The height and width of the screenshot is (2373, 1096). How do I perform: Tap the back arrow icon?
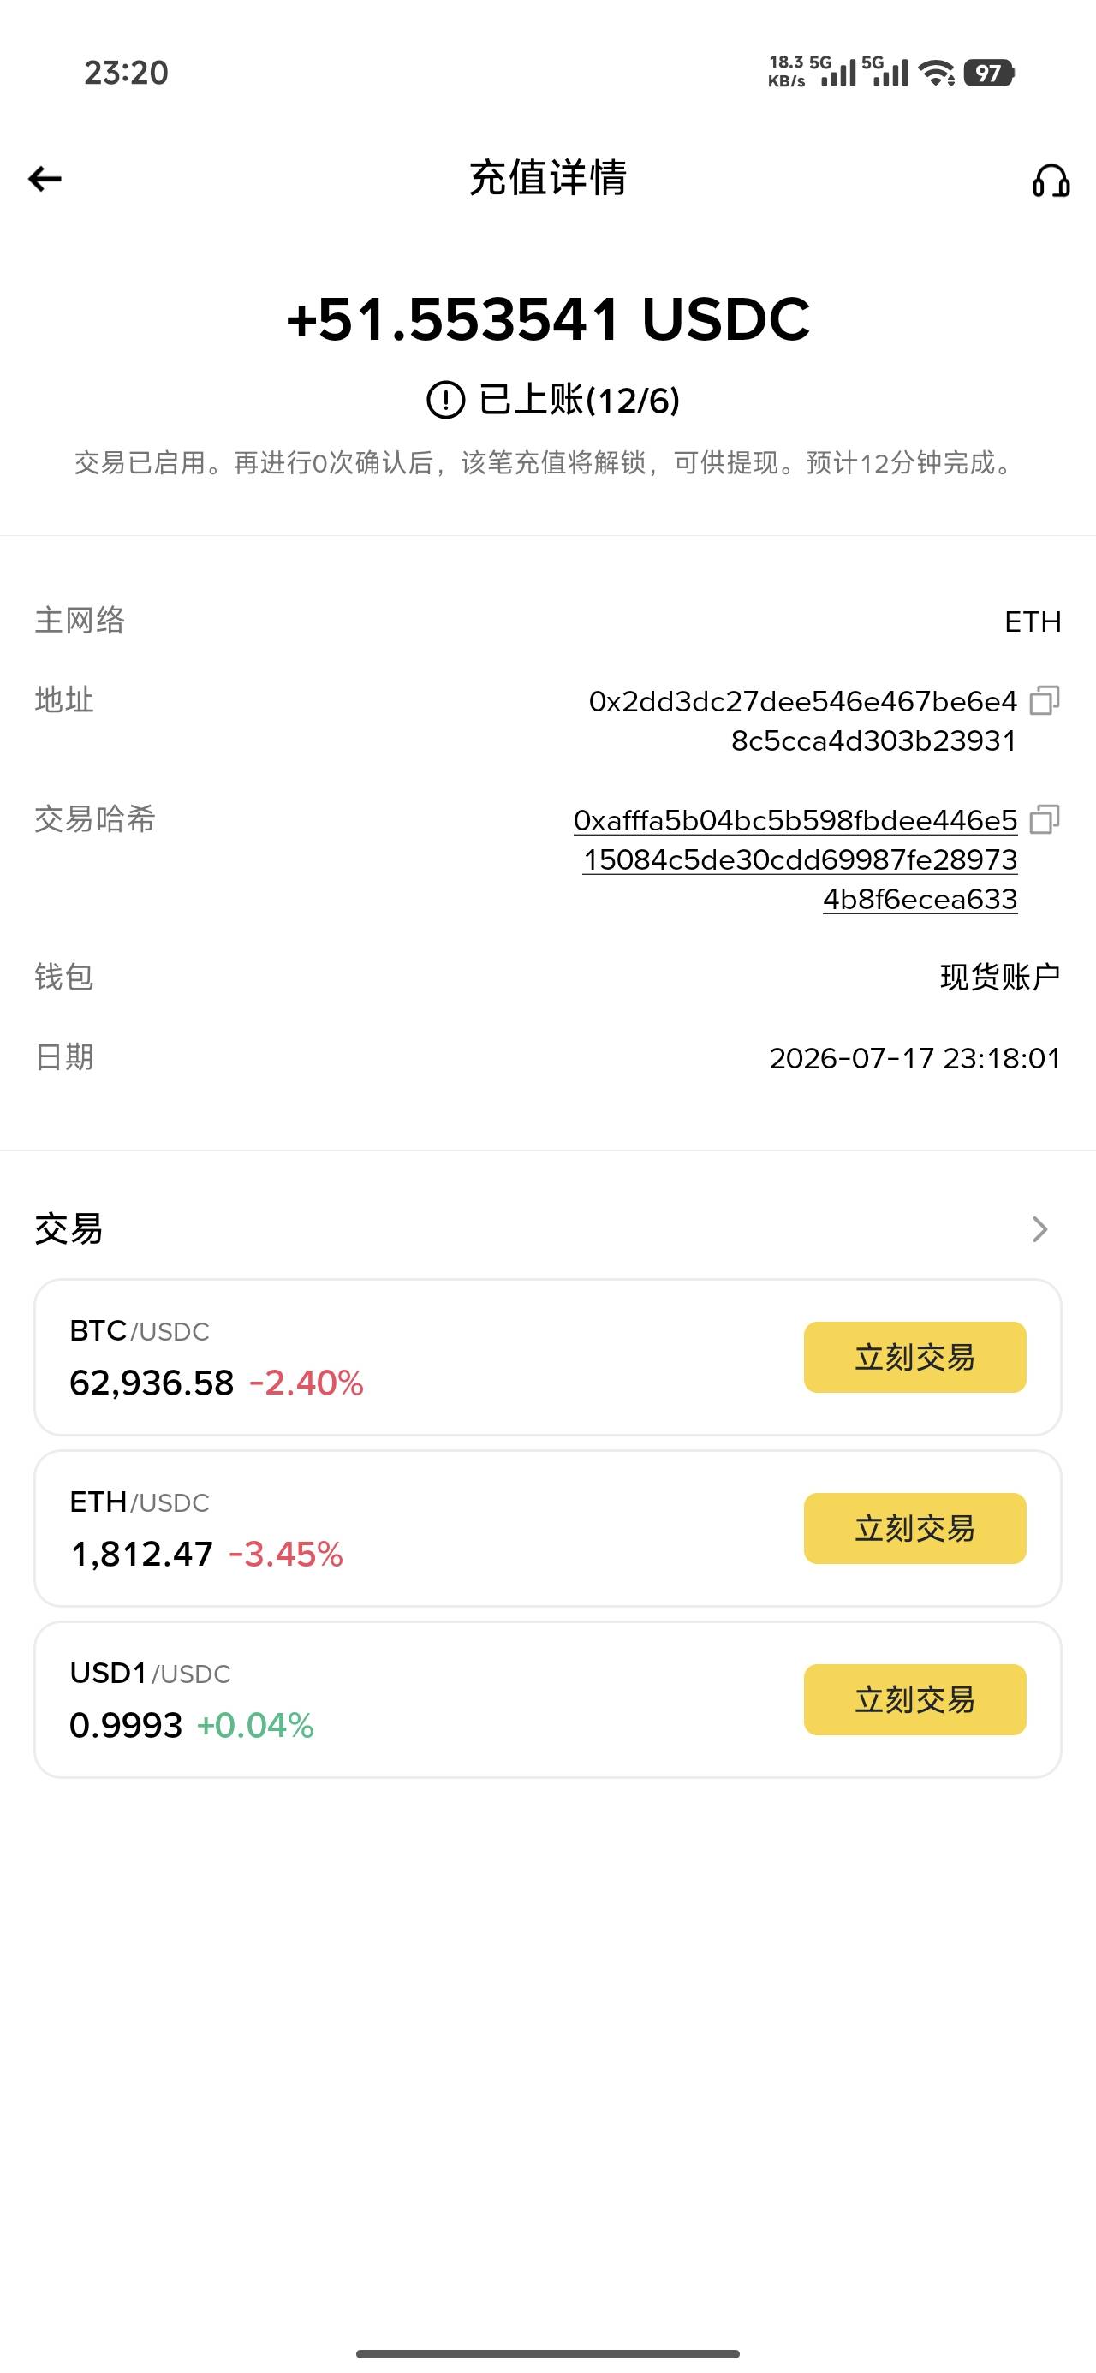pos(45,179)
